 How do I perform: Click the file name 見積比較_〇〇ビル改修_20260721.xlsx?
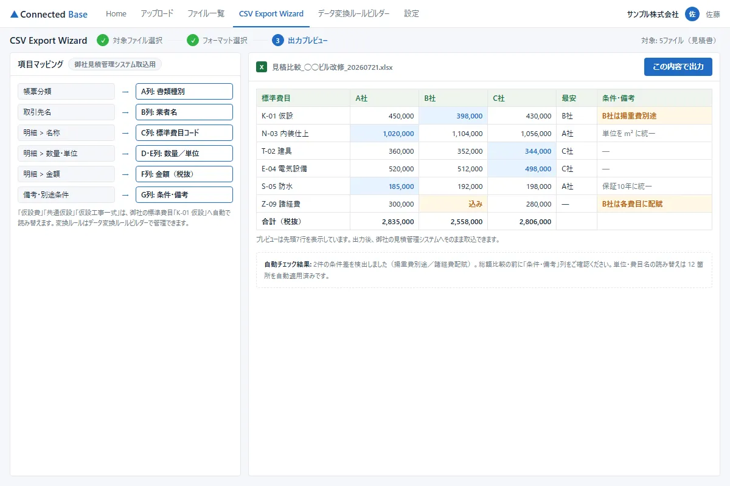[x=332, y=67]
